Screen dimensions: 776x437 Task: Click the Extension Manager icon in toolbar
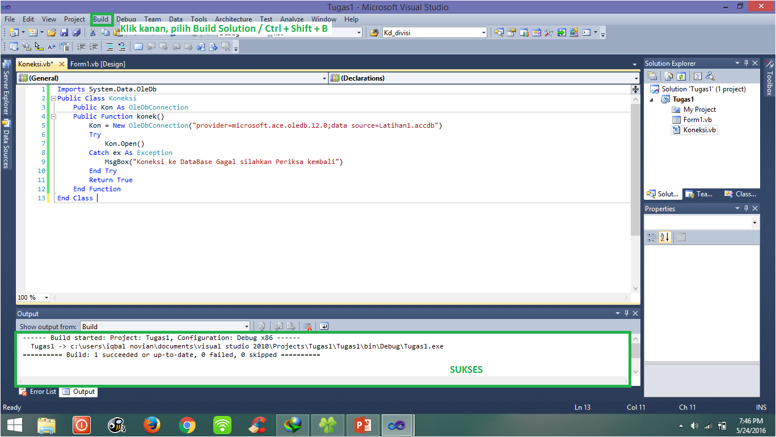[x=573, y=32]
